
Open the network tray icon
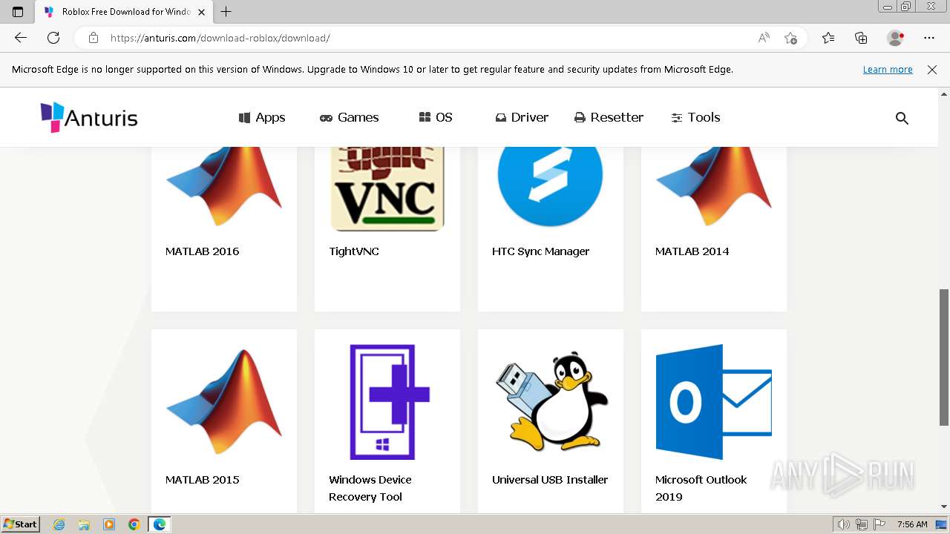coord(862,524)
